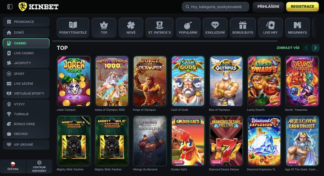Click the Bonus Crab icon
The image size is (324, 176).
9,124
